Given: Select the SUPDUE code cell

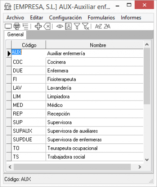Looking at the screenshot, I should [x=29, y=139].
